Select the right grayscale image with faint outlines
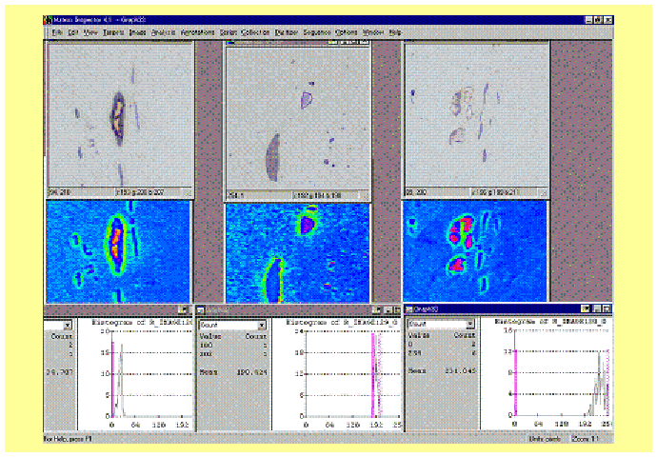This screenshot has height=457, width=657. click(x=477, y=114)
